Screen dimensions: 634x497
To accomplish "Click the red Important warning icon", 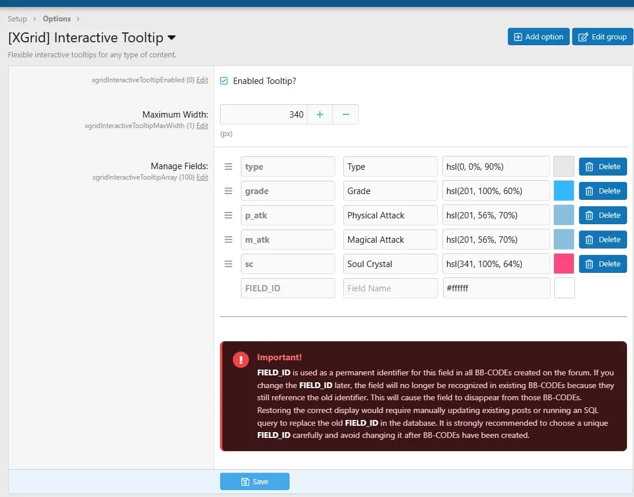I will [241, 359].
